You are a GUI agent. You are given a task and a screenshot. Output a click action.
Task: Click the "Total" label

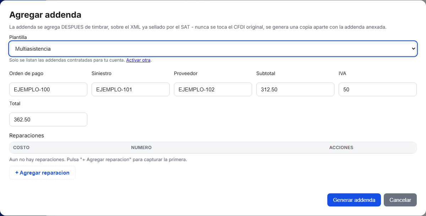click(15, 104)
